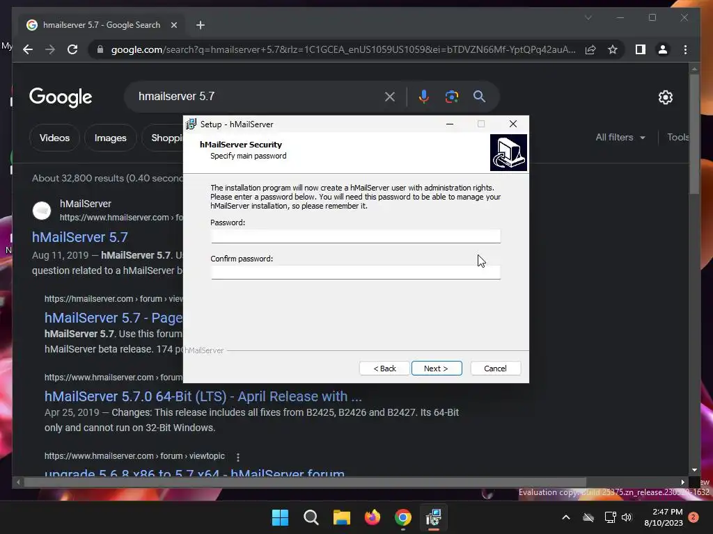This screenshot has height=534, width=713.
Task: Open Google quick settings gear
Action: [x=665, y=97]
